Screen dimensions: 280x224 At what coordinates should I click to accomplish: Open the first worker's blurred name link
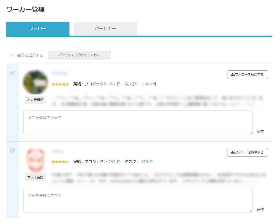pos(60,73)
